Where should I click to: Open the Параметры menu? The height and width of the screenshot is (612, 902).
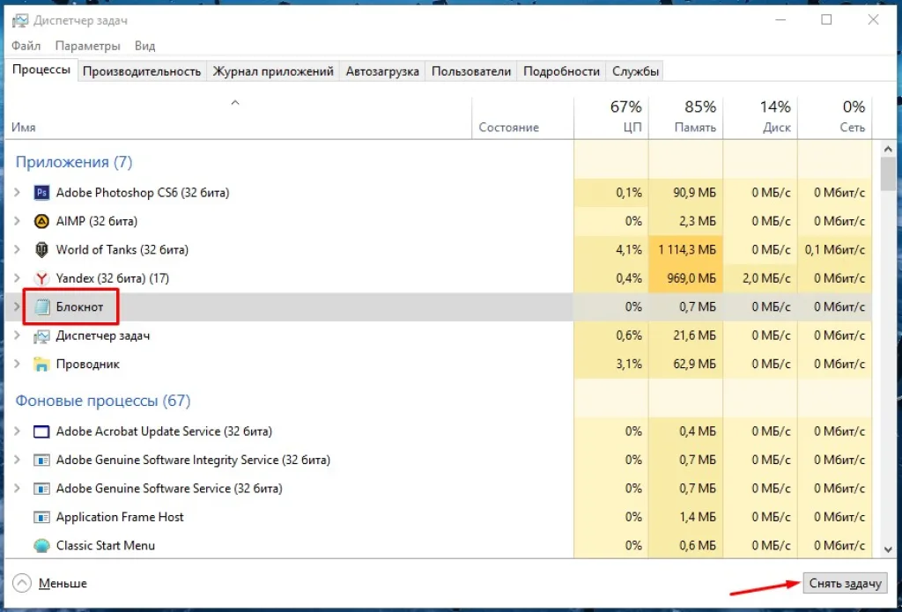pos(87,46)
